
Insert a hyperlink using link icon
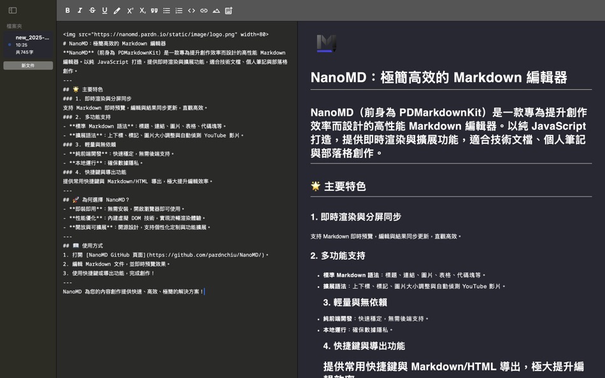(x=204, y=10)
